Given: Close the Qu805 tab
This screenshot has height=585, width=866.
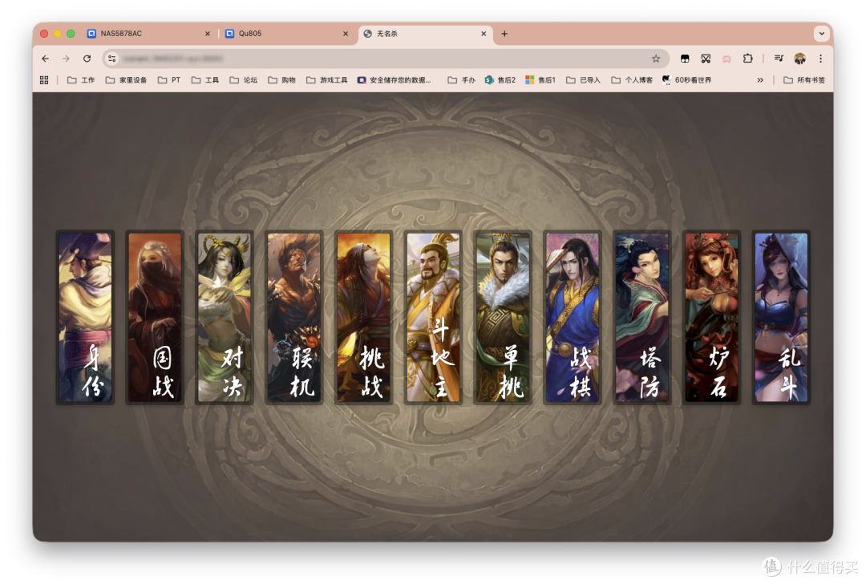Looking at the screenshot, I should (x=346, y=34).
